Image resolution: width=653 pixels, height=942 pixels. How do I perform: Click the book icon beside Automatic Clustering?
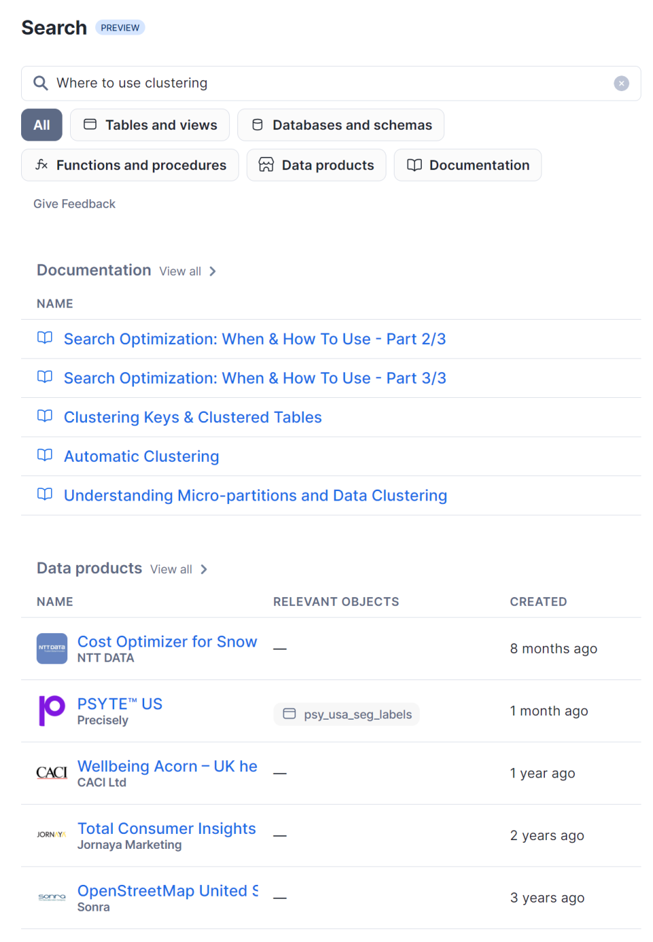point(45,456)
